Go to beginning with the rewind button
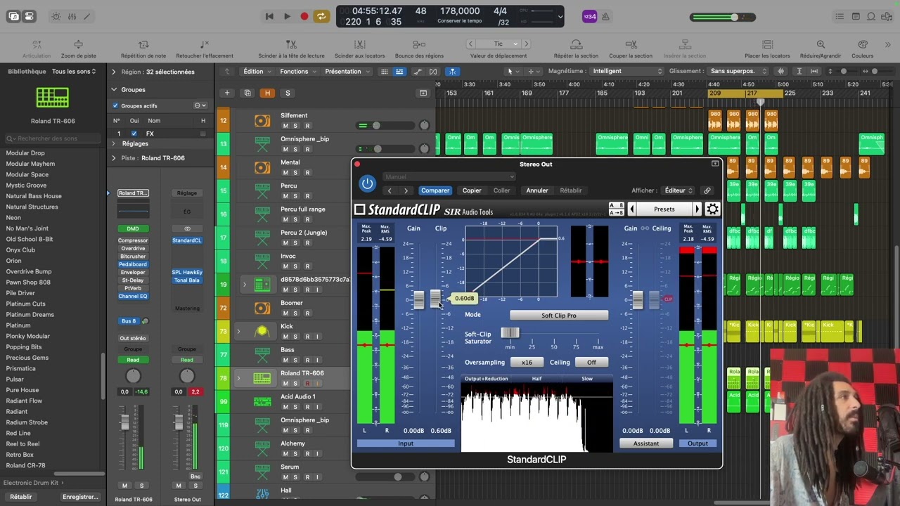 tap(269, 16)
